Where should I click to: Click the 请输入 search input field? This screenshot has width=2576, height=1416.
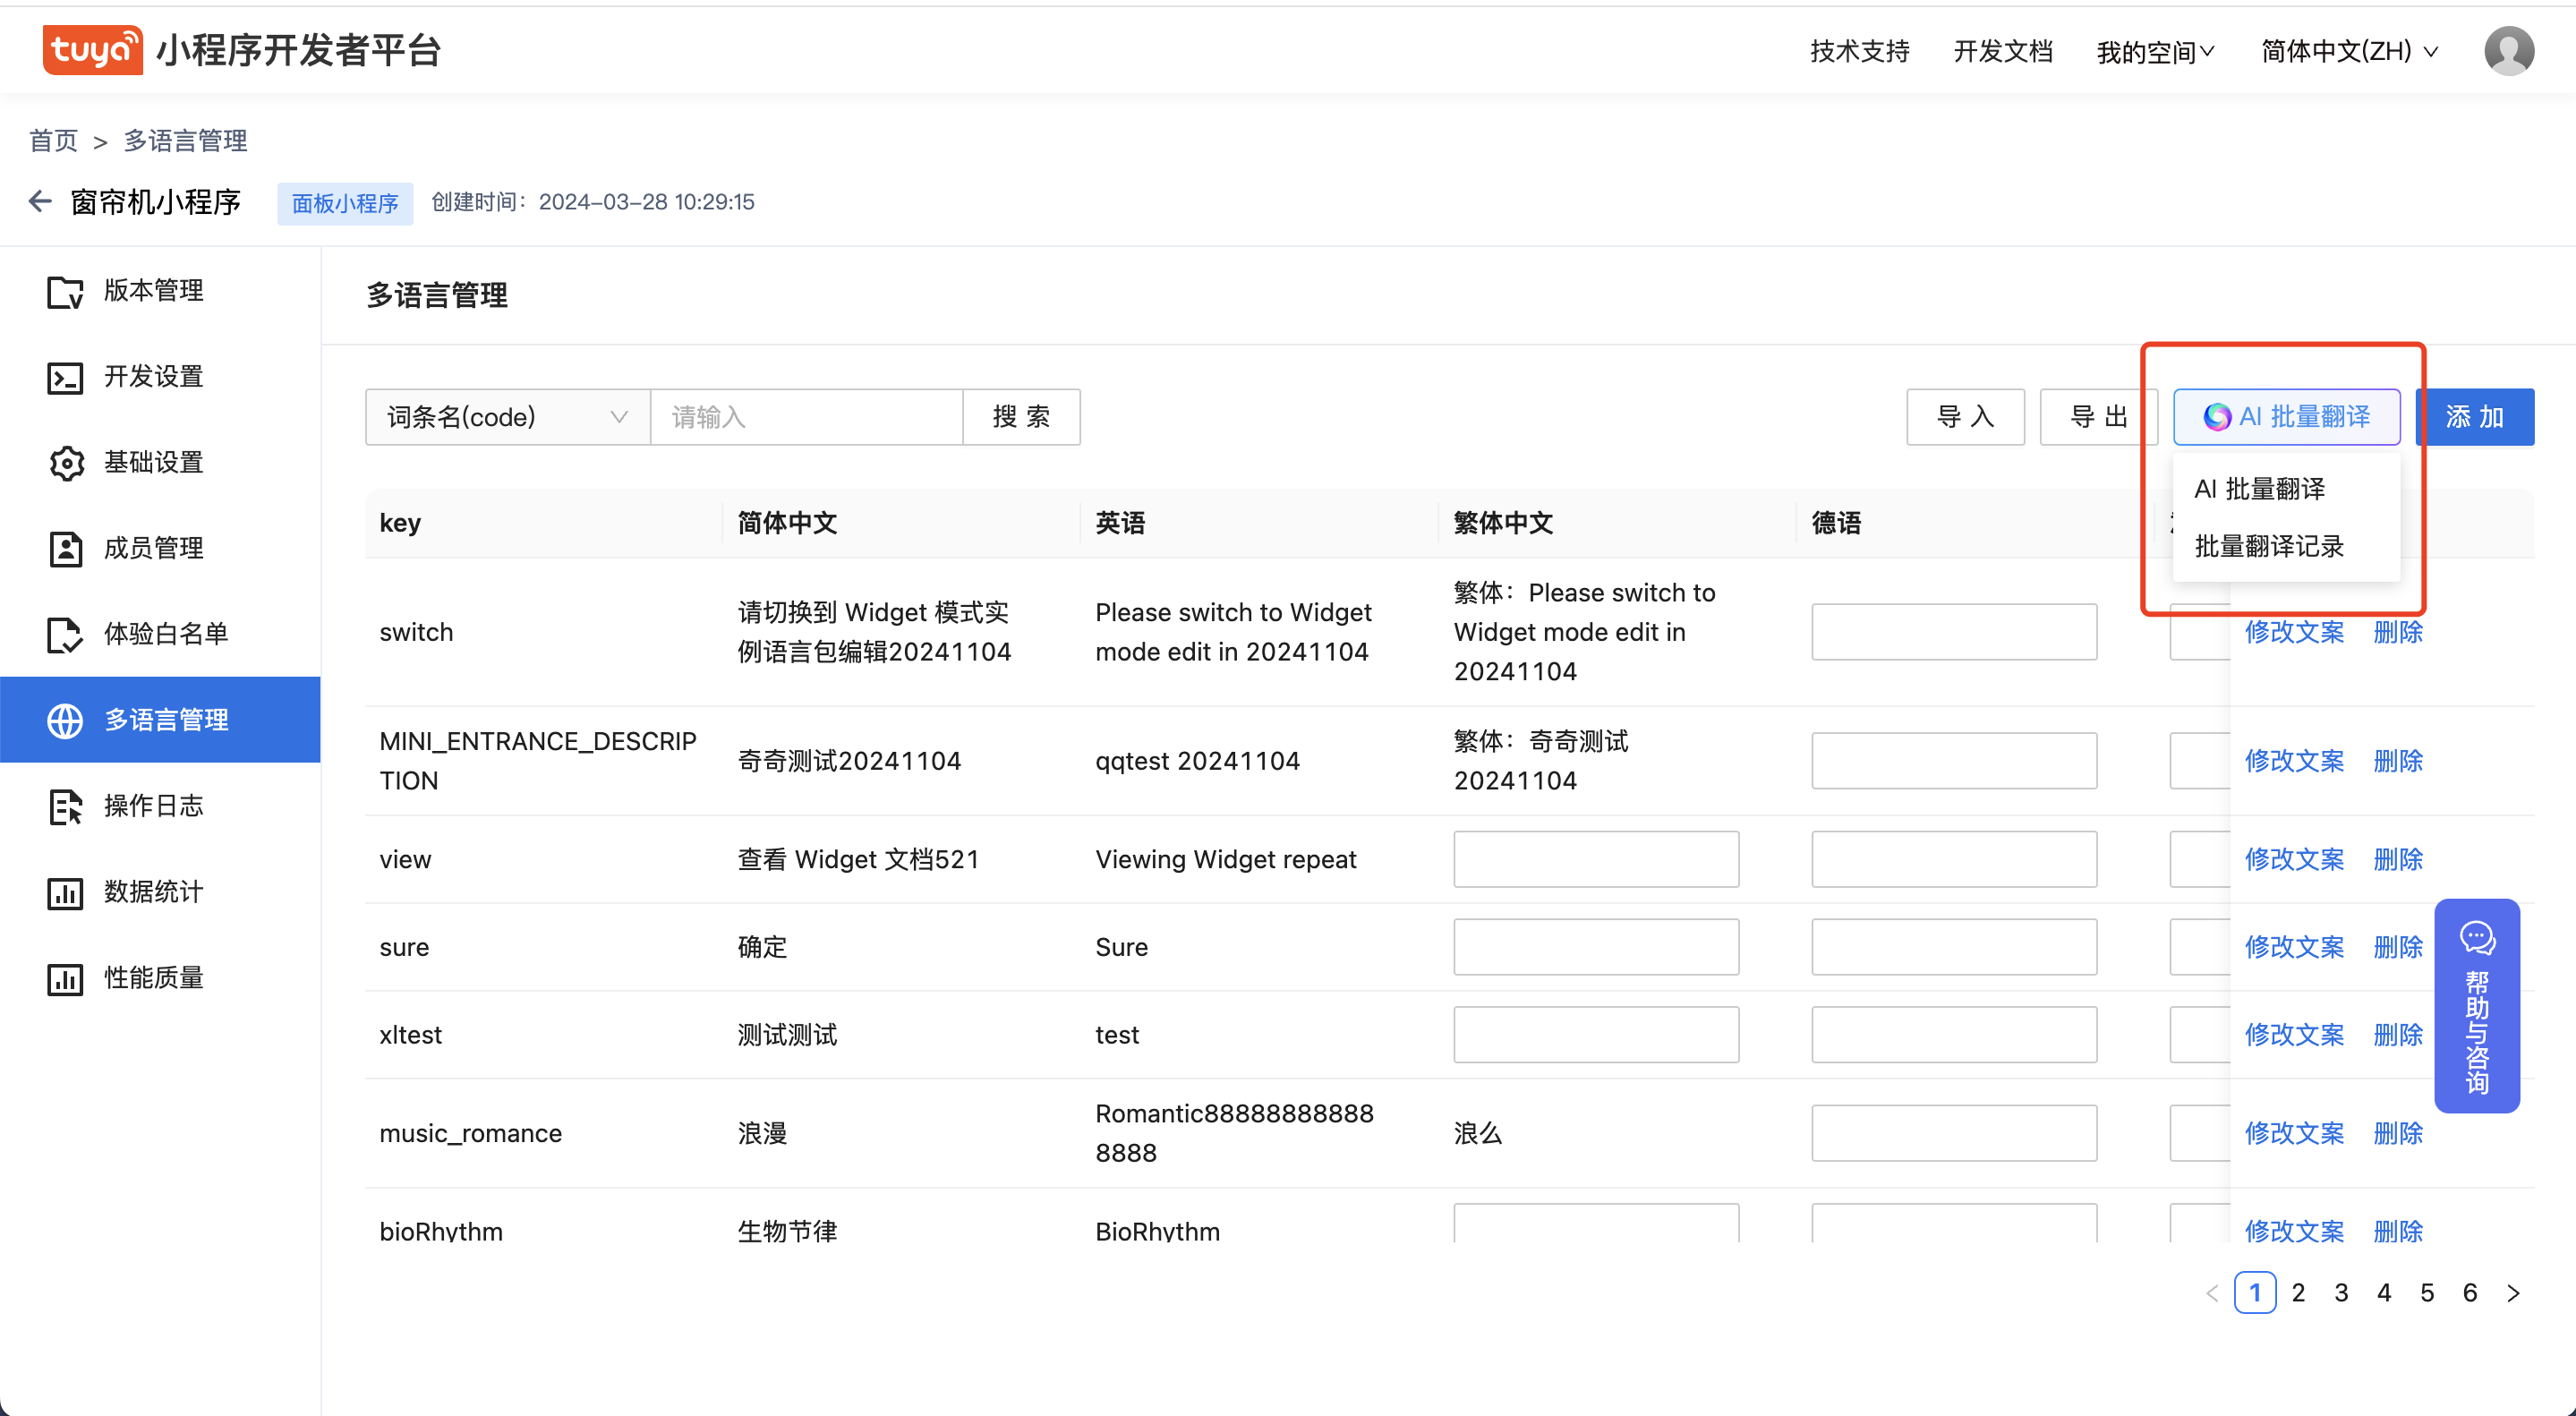pos(806,417)
